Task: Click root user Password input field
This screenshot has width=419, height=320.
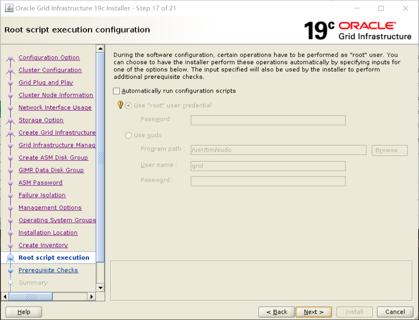Action: tap(268, 120)
